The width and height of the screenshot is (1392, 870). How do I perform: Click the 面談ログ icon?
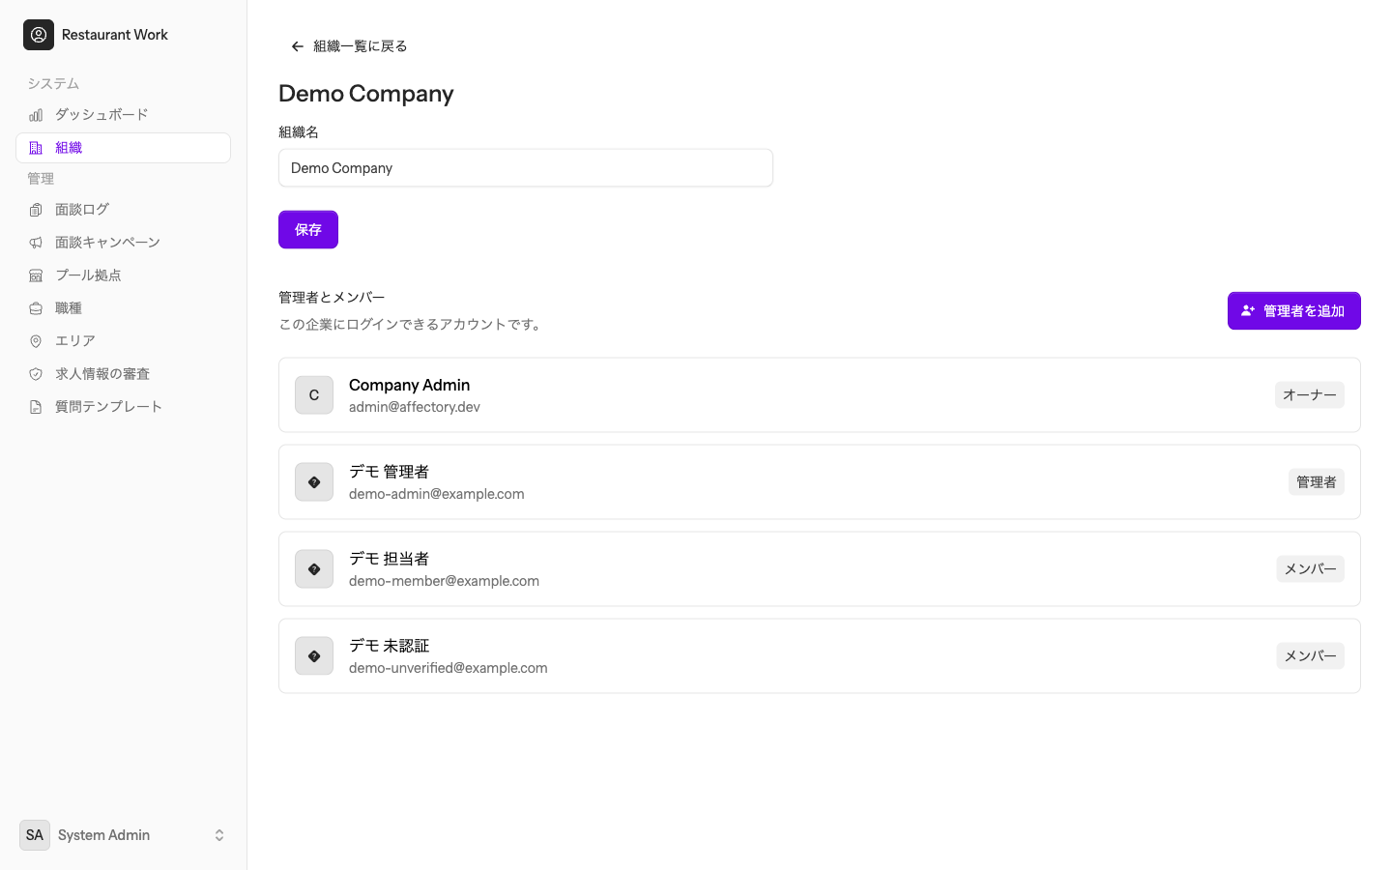(x=36, y=210)
